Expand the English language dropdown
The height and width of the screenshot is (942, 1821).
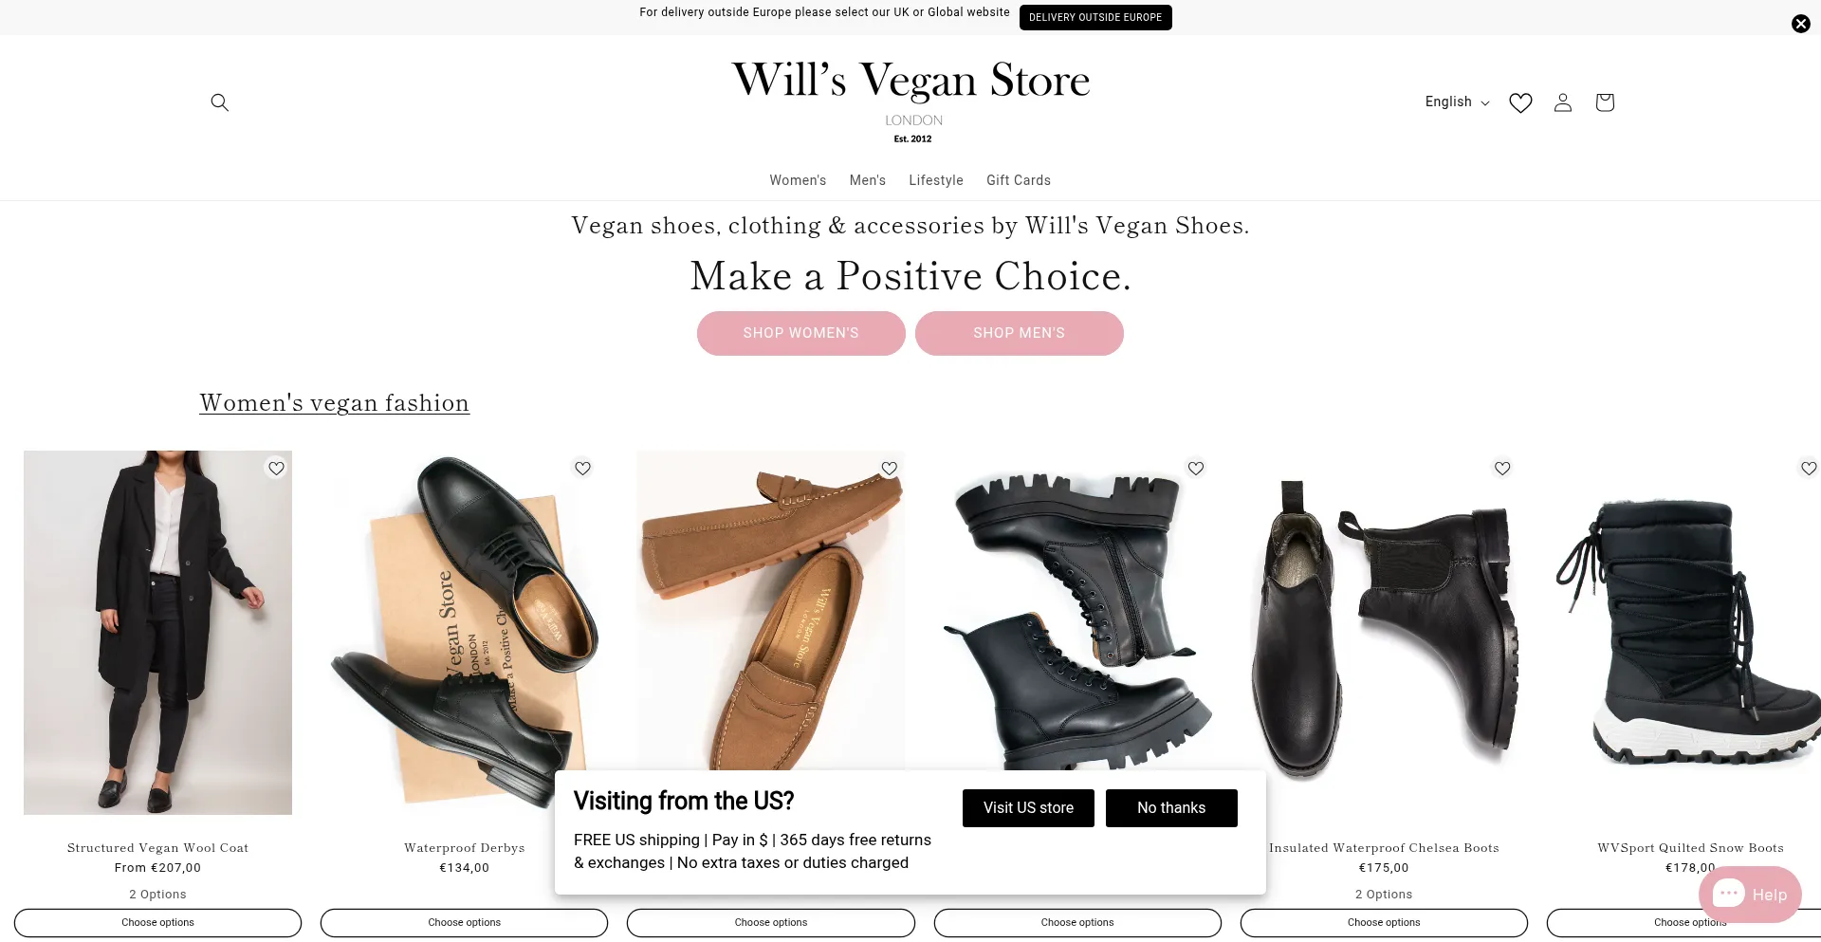1457,102
